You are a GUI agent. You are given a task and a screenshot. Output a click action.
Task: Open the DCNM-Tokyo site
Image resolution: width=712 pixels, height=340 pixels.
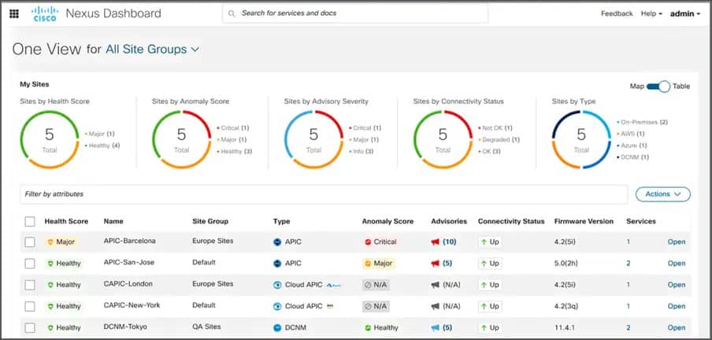tap(676, 327)
